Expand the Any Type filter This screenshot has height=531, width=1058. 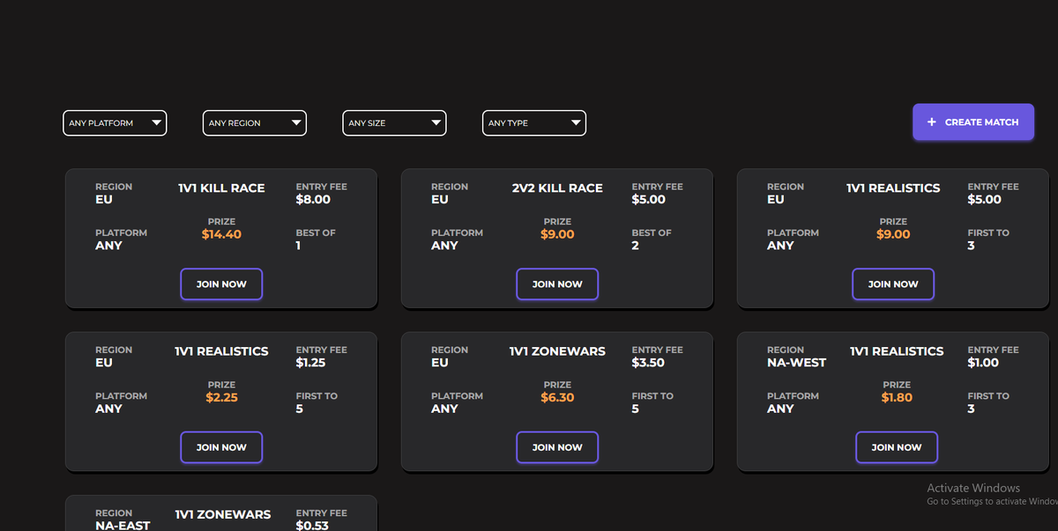[x=534, y=123]
